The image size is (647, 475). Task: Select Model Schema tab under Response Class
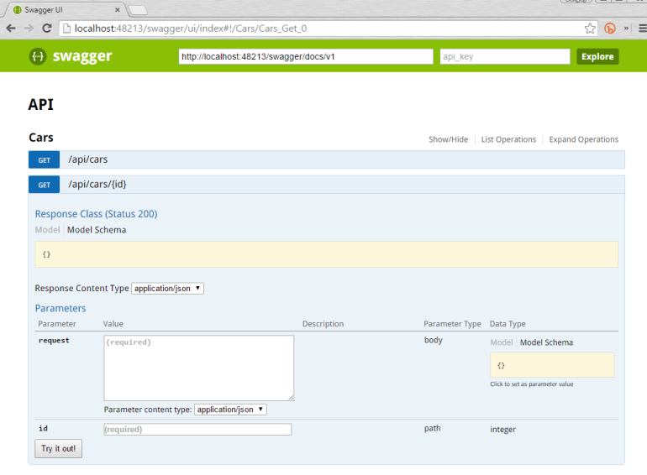tap(97, 230)
